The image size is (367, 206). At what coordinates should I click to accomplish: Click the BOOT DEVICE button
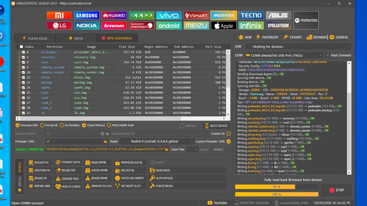[x=216, y=126]
